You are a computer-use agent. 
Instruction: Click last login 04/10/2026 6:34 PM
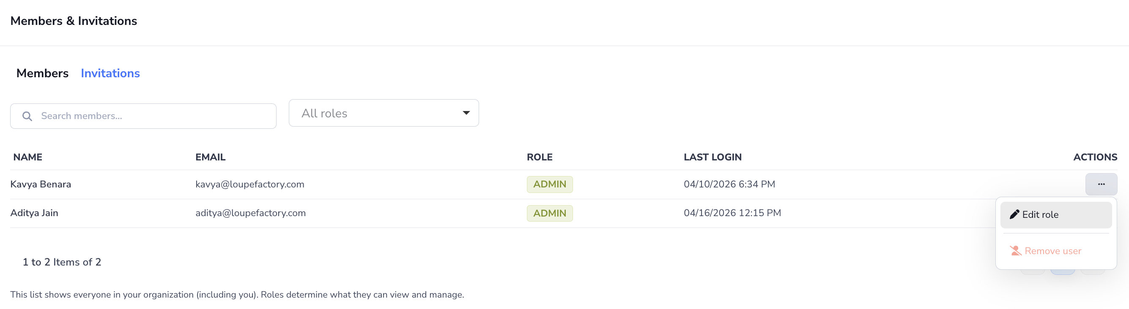[729, 184]
